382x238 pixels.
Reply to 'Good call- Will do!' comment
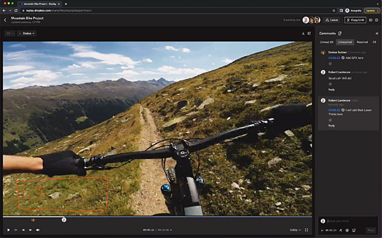331,90
